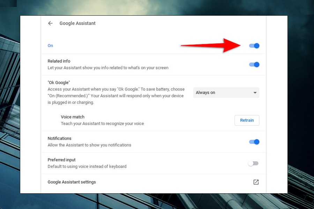Screen dimensions: 314x209
Task: Open the Ok Google response mode selector
Action: click(x=226, y=93)
